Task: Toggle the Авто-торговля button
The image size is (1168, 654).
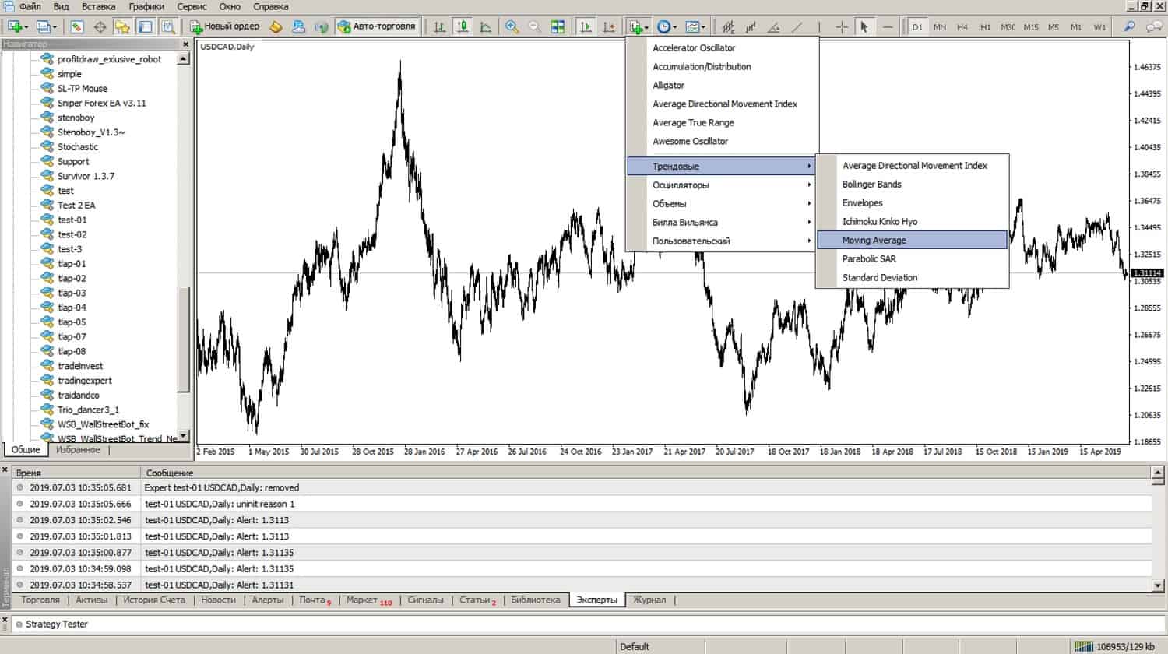Action: [378, 26]
